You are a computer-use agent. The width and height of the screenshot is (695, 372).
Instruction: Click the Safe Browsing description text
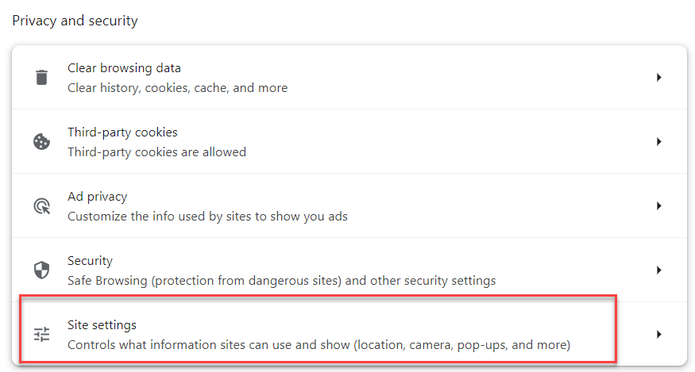tap(281, 281)
